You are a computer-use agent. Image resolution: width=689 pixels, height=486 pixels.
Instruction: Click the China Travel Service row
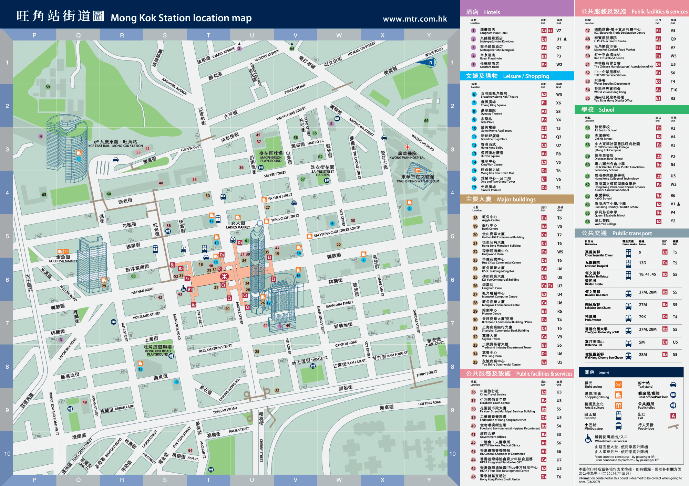click(x=517, y=392)
